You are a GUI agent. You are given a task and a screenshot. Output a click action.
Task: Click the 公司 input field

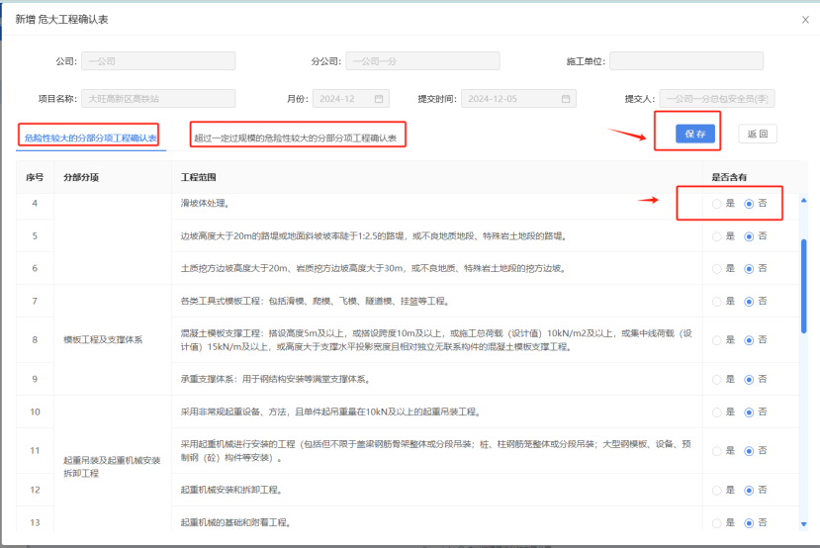(x=158, y=61)
